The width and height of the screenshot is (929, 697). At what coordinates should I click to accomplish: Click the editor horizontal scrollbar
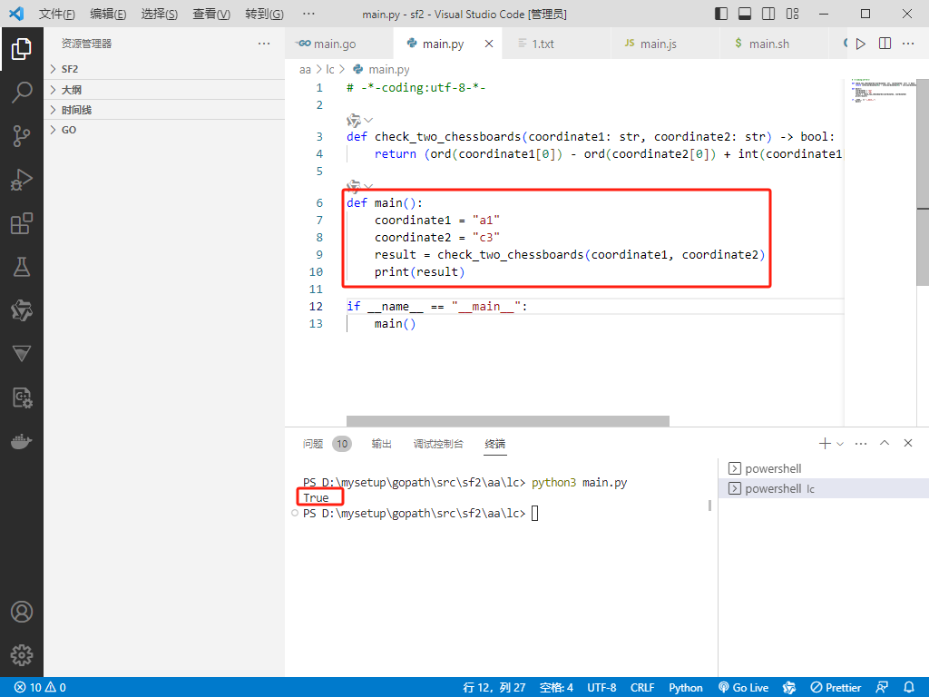coord(508,421)
